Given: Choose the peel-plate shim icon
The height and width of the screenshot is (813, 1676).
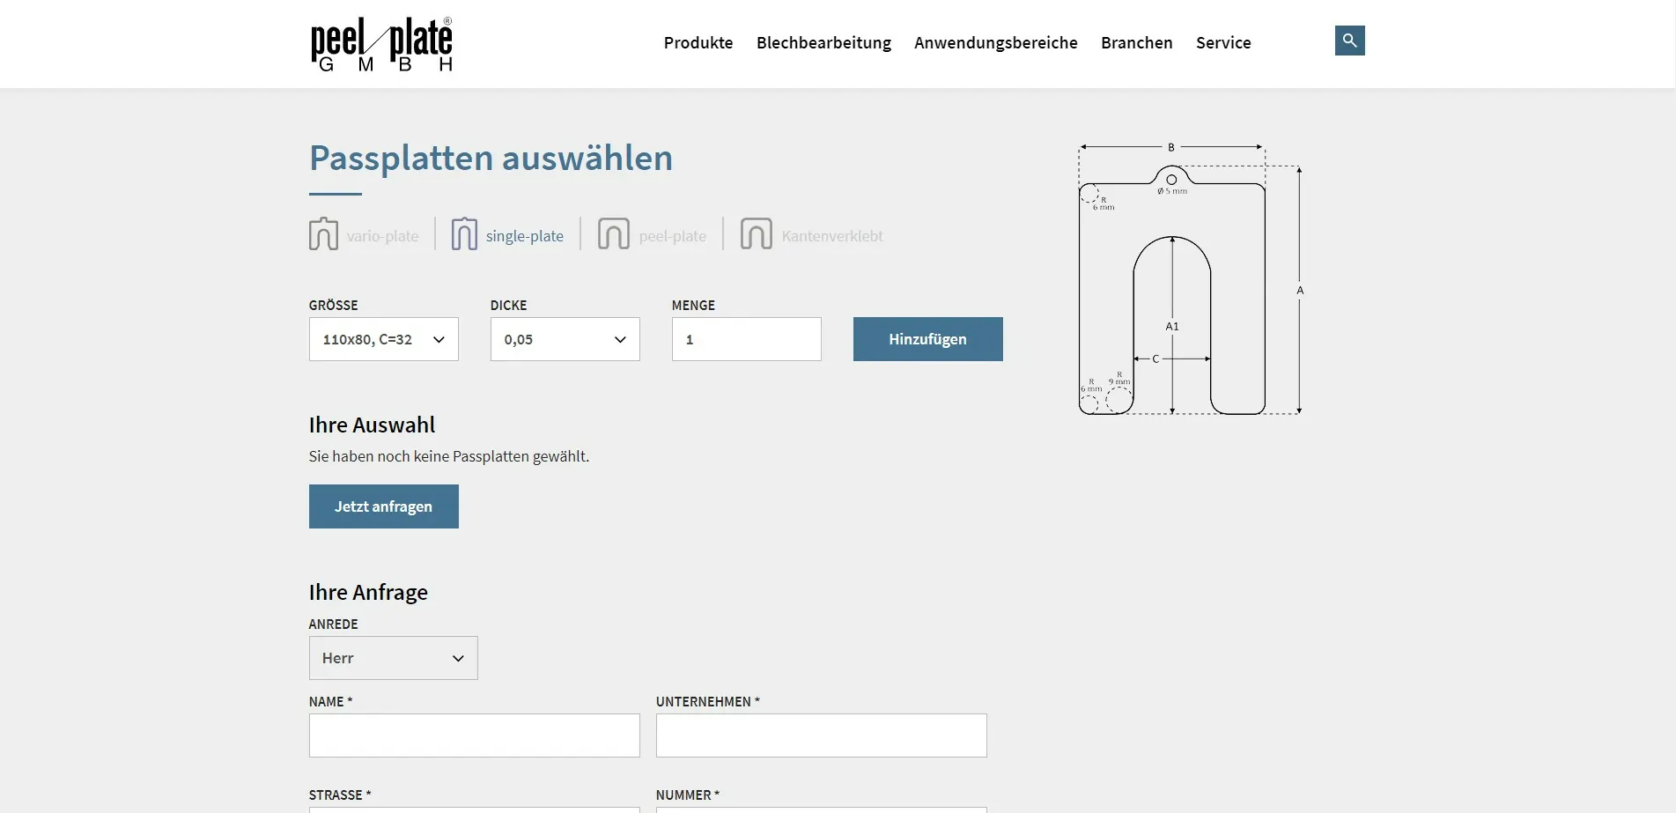Looking at the screenshot, I should (x=613, y=234).
